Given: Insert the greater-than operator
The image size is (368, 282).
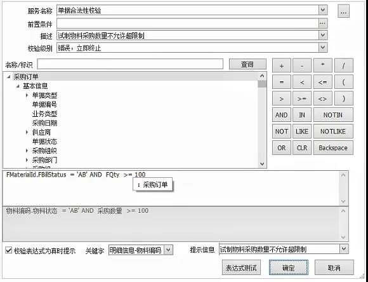Looking at the screenshot, I should click(282, 98).
